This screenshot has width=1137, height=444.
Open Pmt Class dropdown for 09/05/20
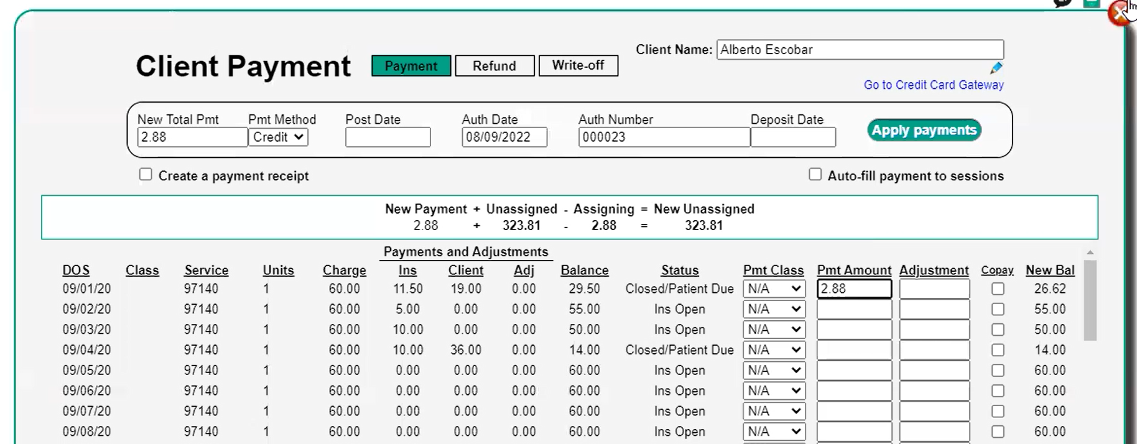[x=774, y=371]
